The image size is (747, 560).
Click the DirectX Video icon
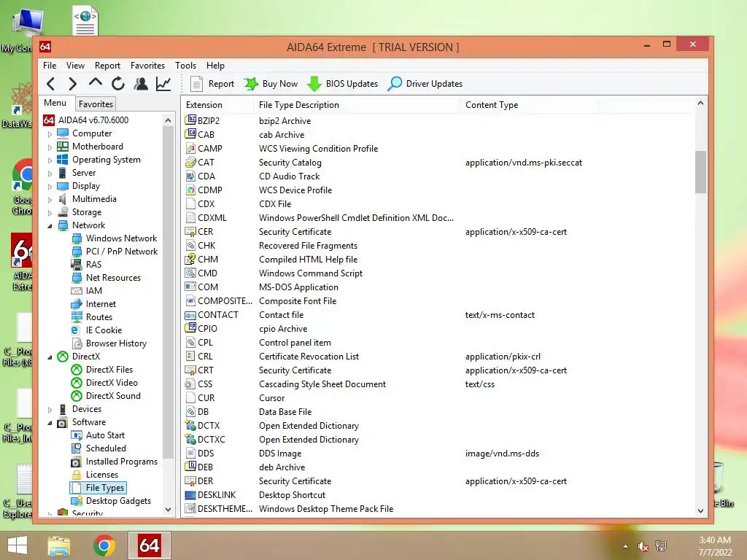[x=76, y=382]
